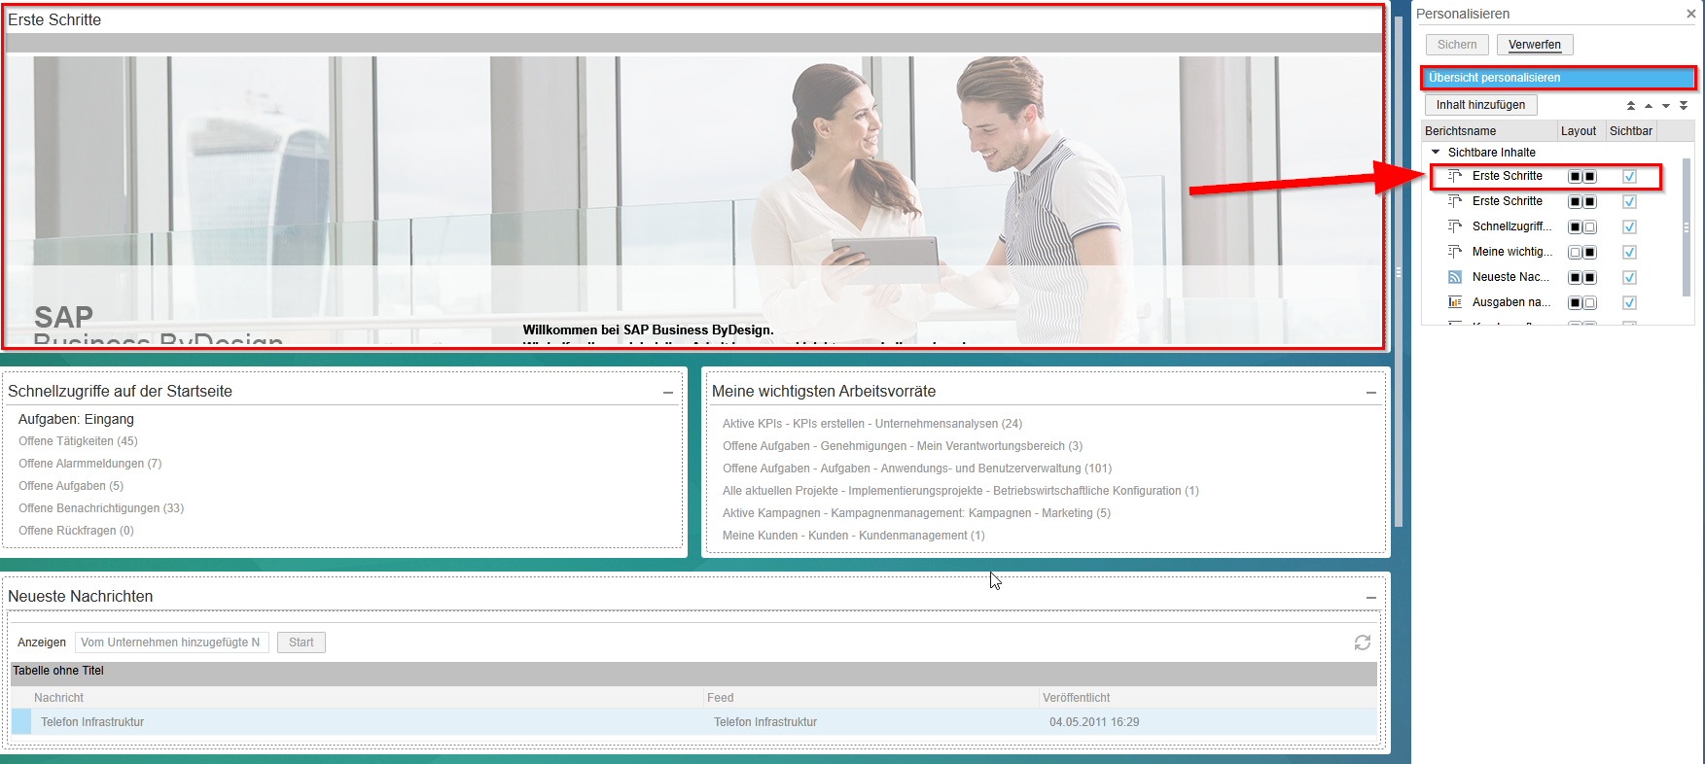Click the Erste Schritte welcome banner image
The height and width of the screenshot is (764, 1705).
[693, 199]
